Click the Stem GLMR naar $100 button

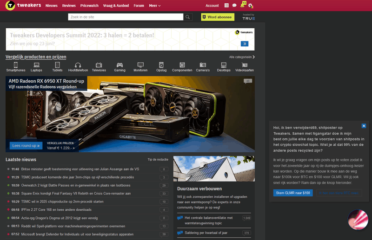tap(293, 193)
